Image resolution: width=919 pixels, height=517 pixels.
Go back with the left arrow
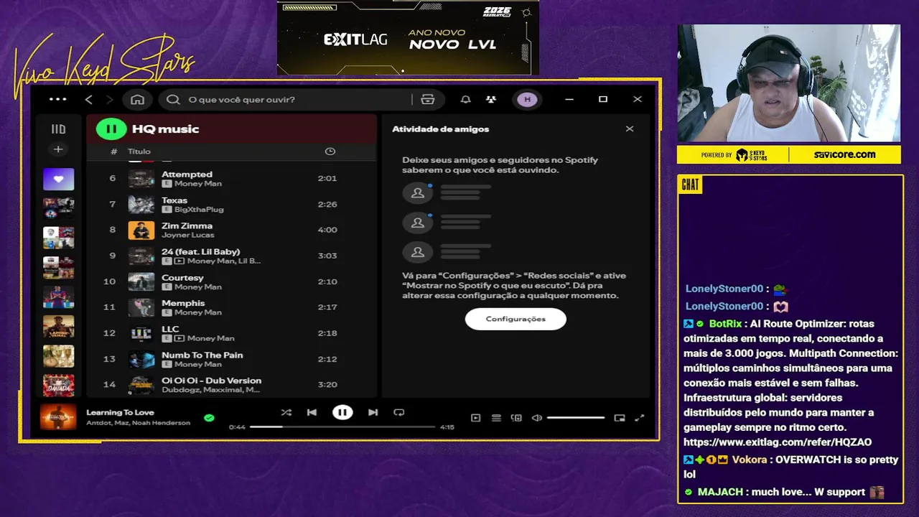(x=89, y=99)
